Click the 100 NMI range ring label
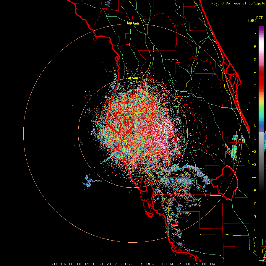Screen dimensions: 266x266 pyautogui.click(x=133, y=23)
